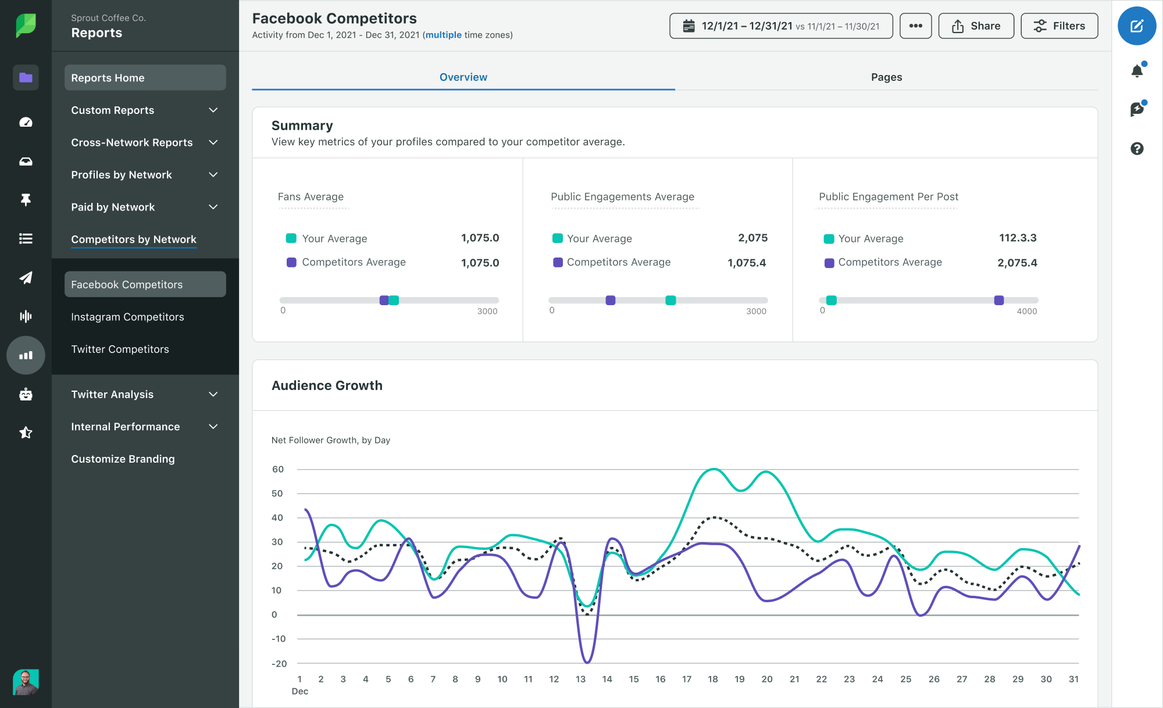The image size is (1163, 708).
Task: Click the Reports Home navigation icon
Action: point(24,77)
